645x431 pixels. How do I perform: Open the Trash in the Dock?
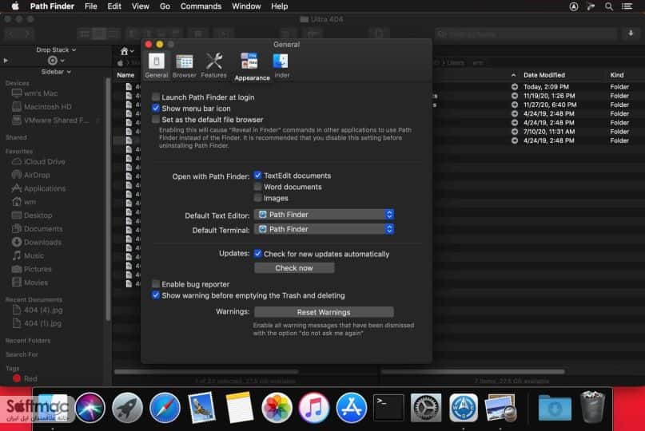592,407
